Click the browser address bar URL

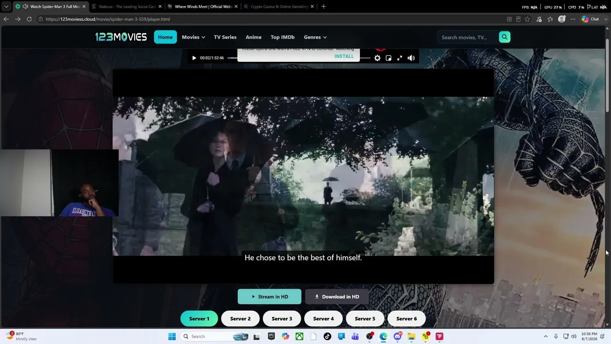(107, 19)
